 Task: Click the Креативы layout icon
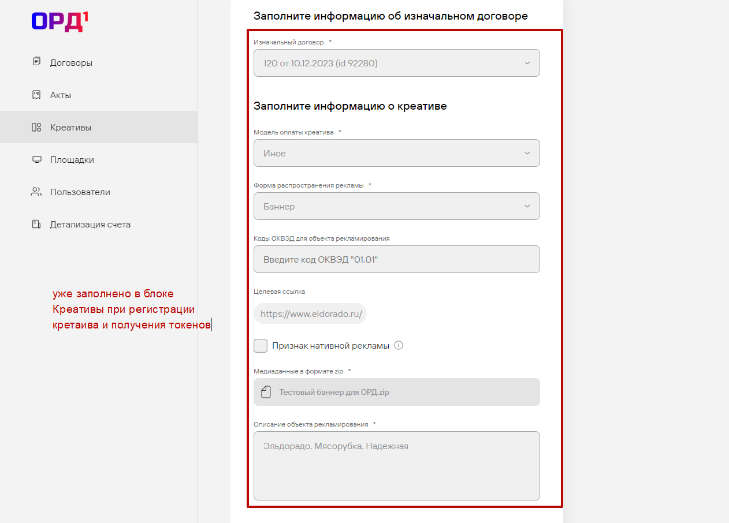point(36,127)
